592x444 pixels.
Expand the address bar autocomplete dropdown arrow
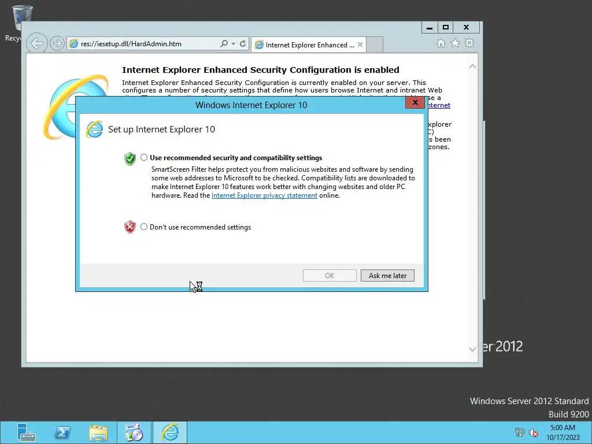234,44
